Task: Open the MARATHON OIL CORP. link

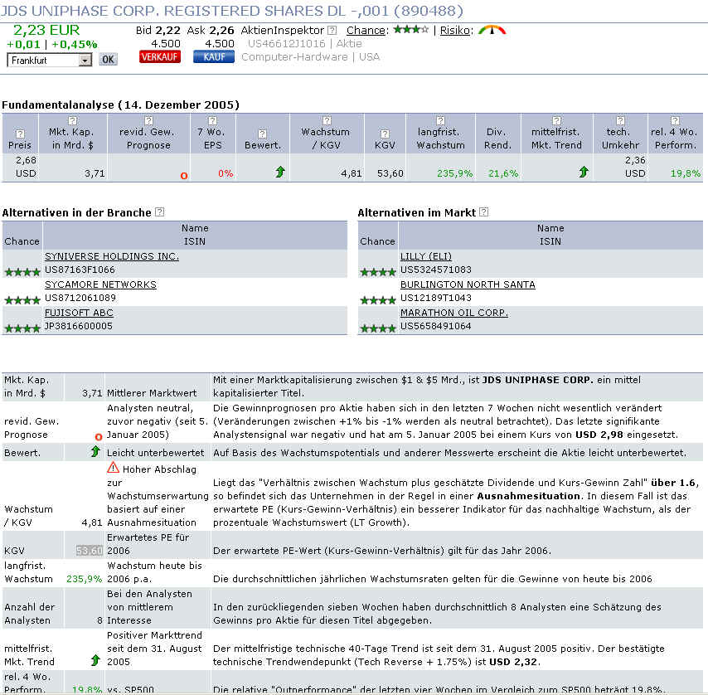Action: (454, 313)
